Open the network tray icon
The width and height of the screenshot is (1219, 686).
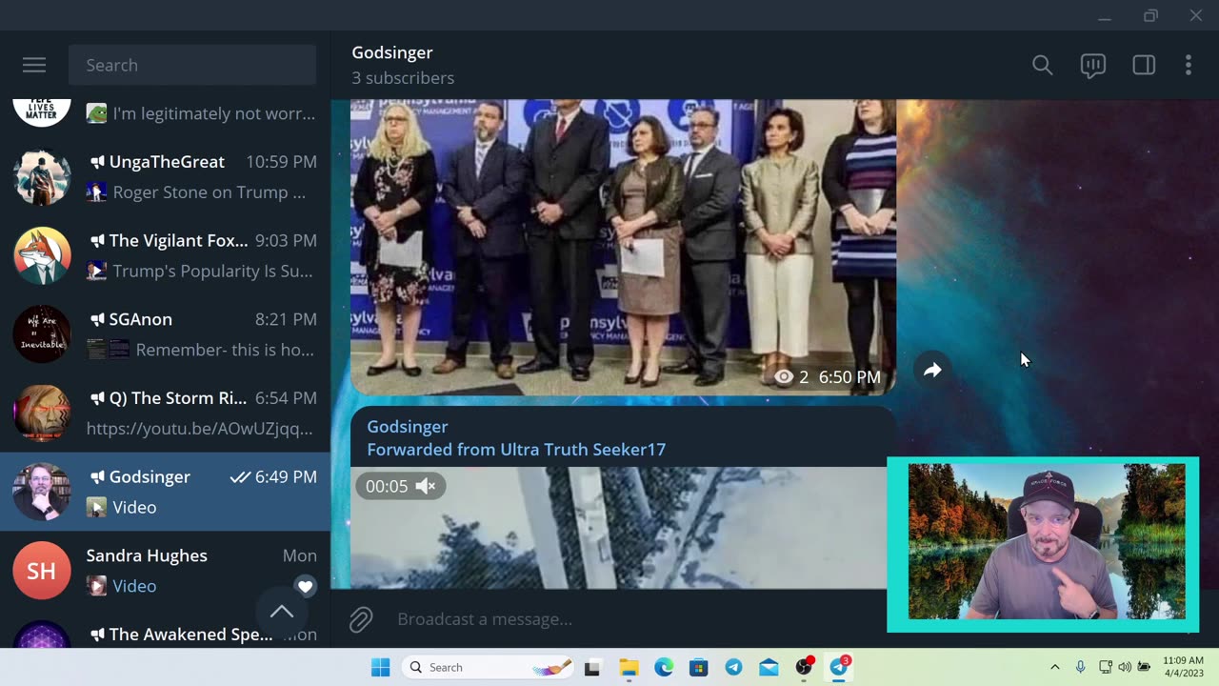(x=1105, y=667)
